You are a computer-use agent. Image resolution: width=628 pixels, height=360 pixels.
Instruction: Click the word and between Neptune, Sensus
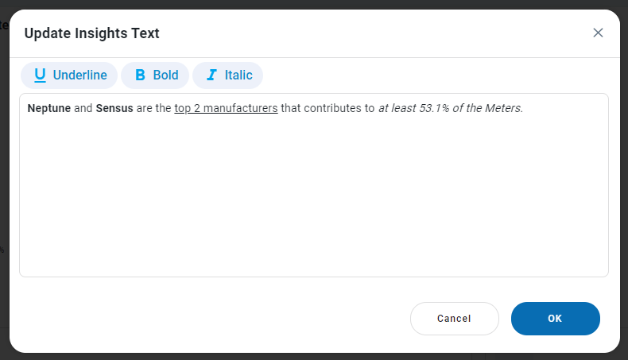83,108
